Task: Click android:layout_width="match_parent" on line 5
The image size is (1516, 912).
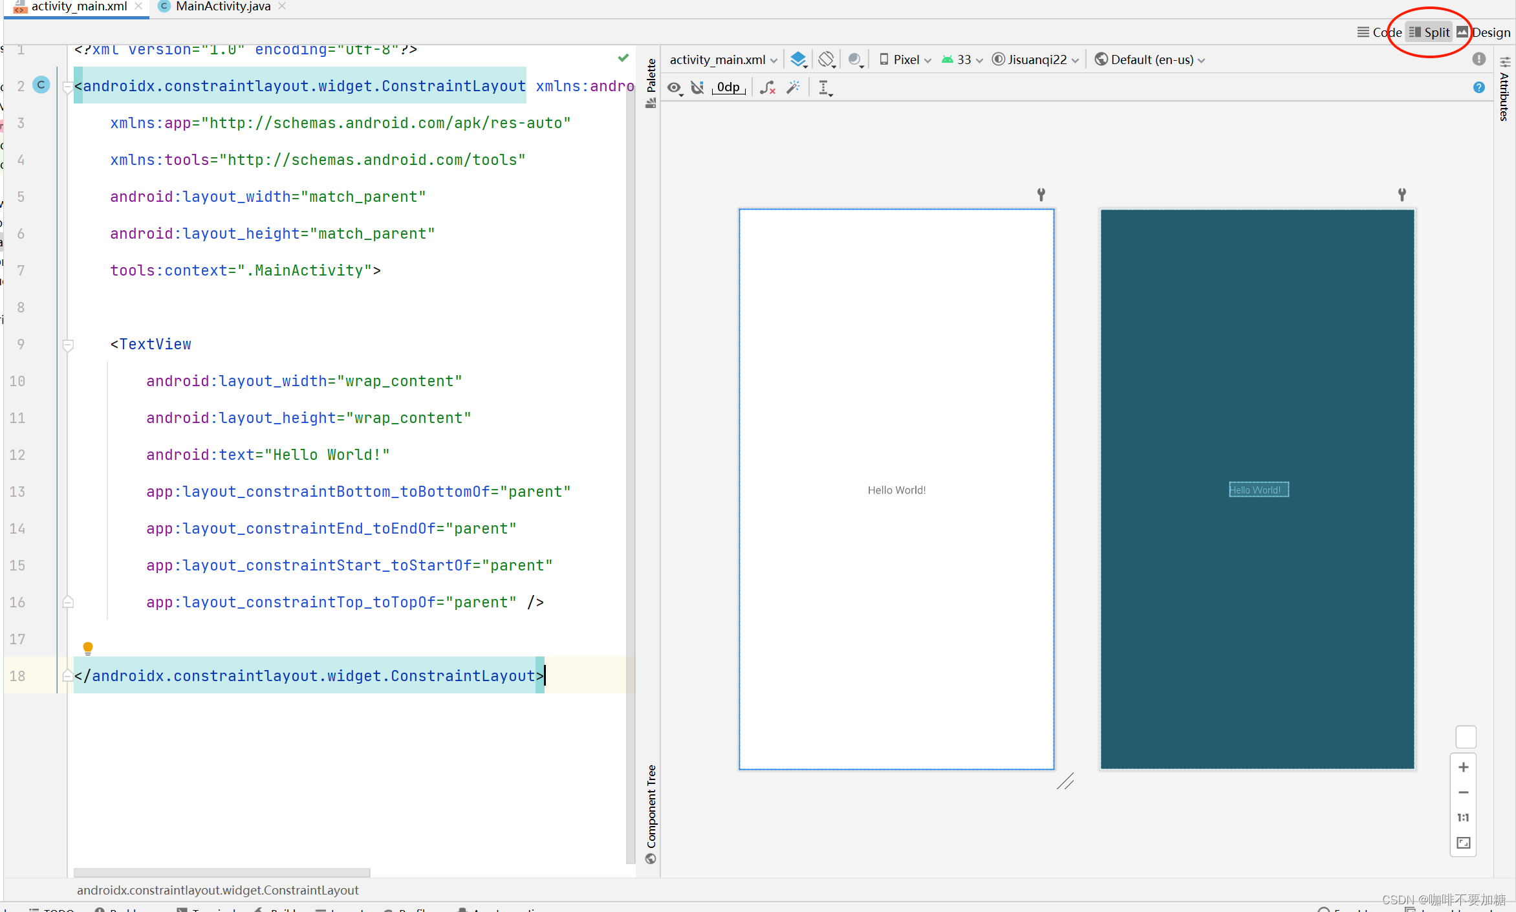Action: 268,197
